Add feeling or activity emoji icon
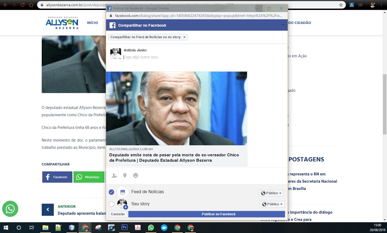Viewport: 387px width, 233px height. pyautogui.click(x=136, y=175)
